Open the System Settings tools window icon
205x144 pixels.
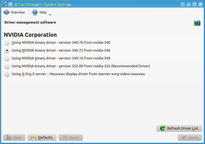4,4
